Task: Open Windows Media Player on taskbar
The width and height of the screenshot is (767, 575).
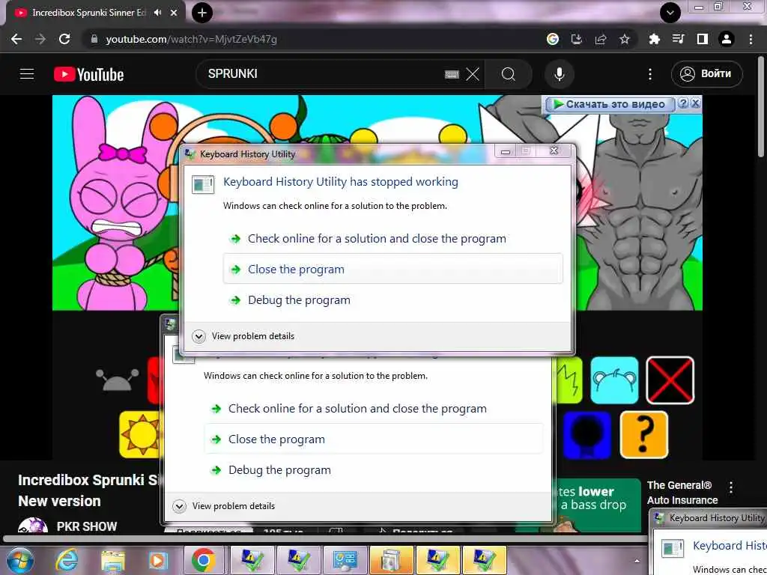Action: point(158,560)
